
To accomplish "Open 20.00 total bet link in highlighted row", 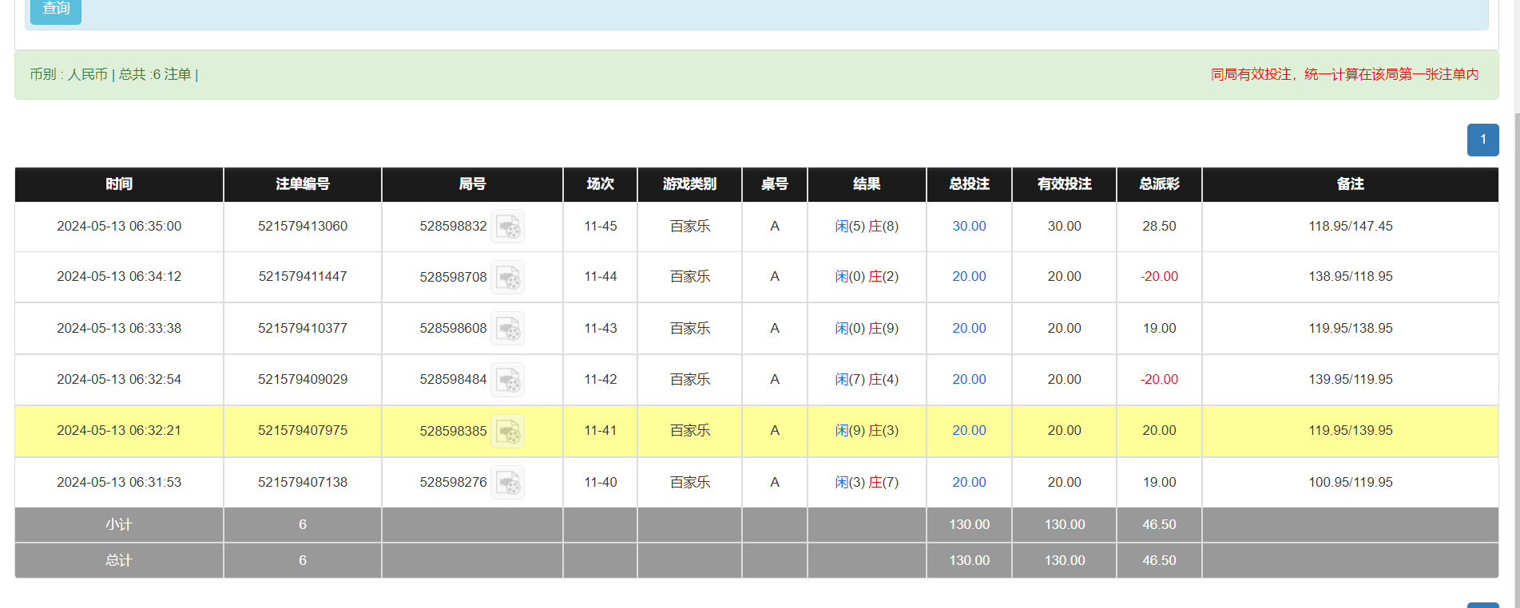I will pos(969,431).
